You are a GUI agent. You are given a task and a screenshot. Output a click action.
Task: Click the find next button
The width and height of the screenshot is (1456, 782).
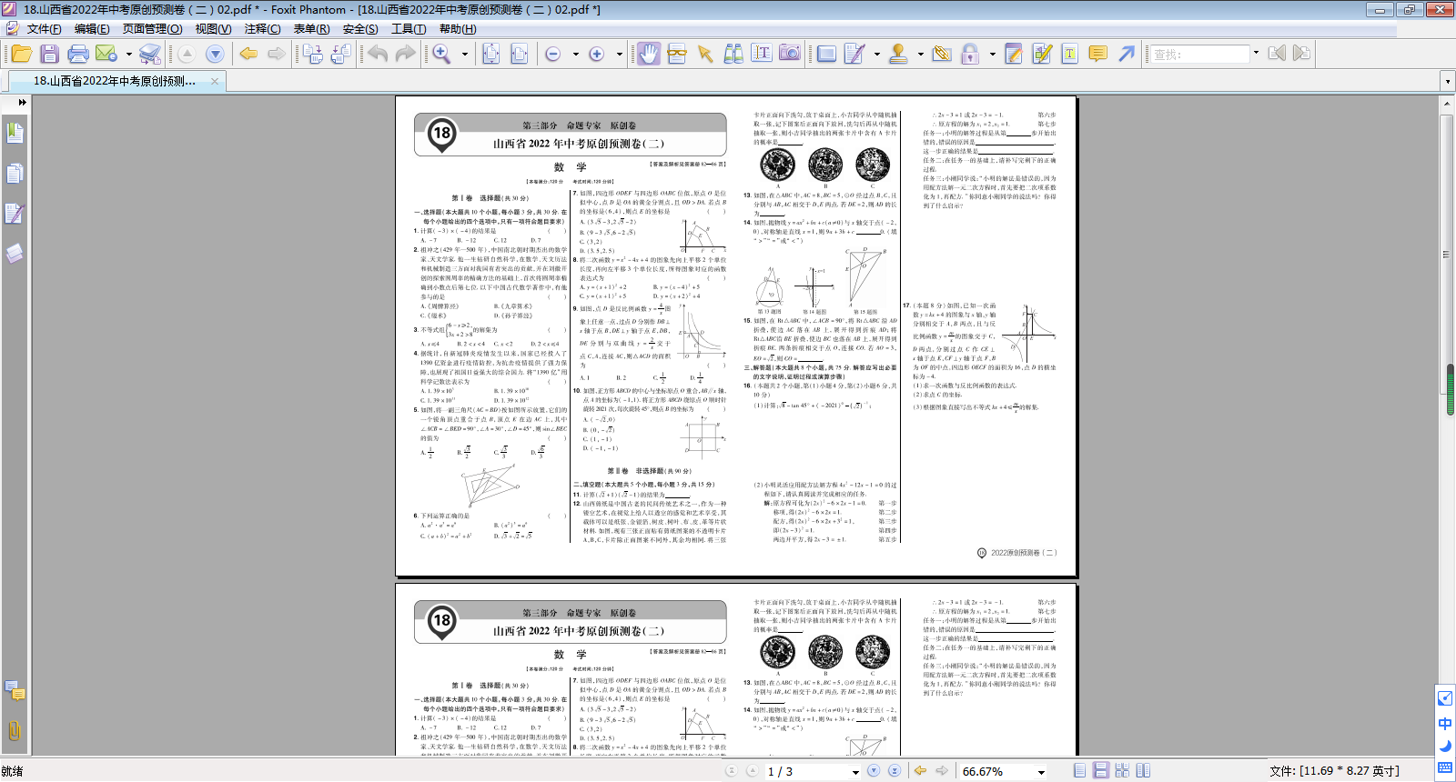point(1302,54)
